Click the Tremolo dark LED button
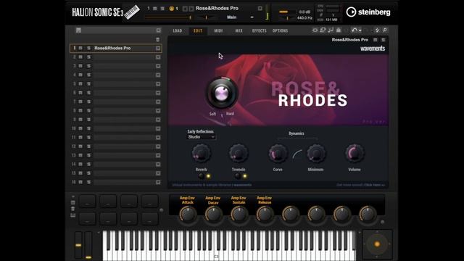 point(238,176)
